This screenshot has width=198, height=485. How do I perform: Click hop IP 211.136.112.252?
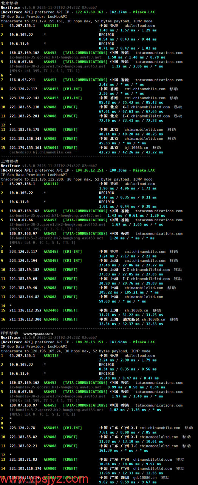[26, 310]
